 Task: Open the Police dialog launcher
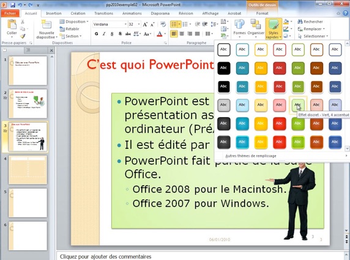pos(165,43)
